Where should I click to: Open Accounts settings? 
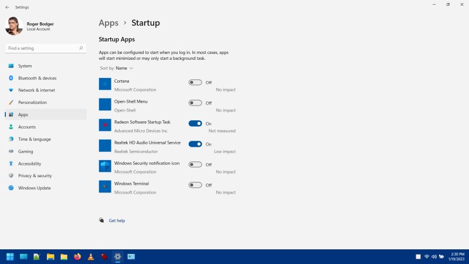[46, 127]
